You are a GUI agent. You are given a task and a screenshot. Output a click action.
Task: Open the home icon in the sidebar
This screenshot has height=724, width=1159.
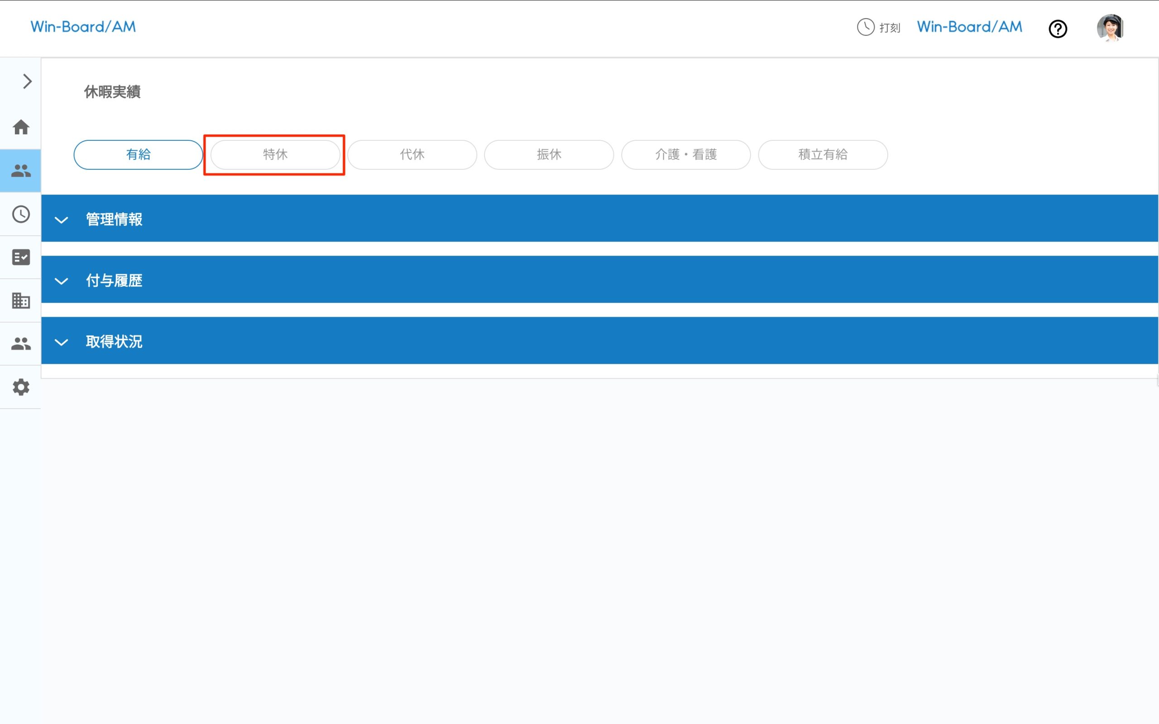pyautogui.click(x=20, y=127)
